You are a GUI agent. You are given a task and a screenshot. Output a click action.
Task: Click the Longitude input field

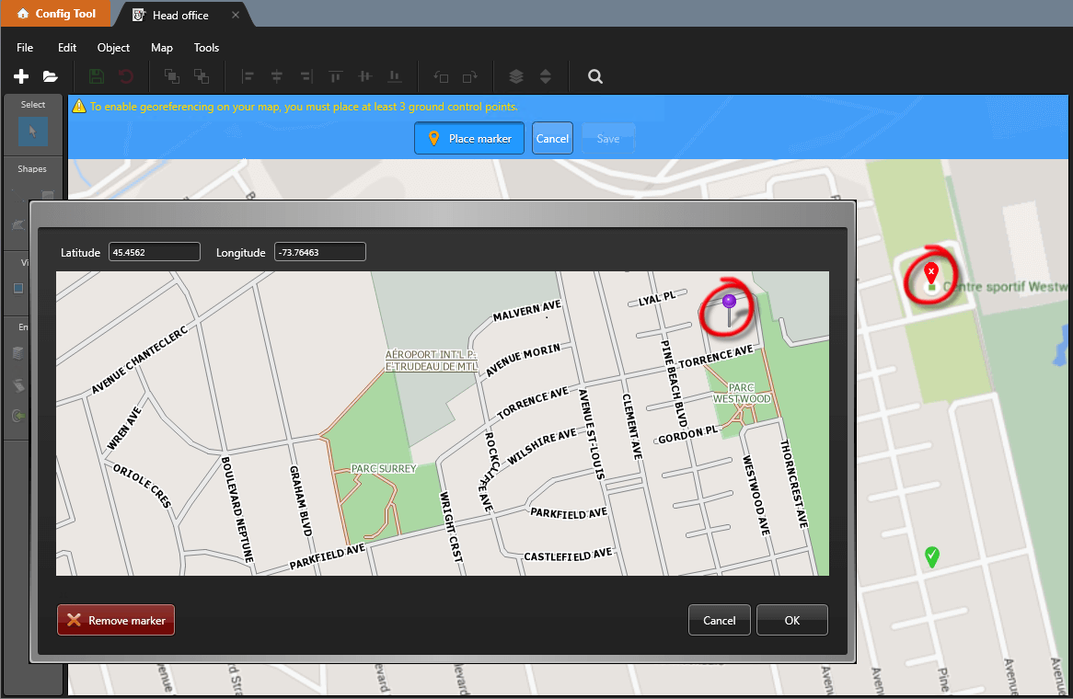tap(319, 252)
